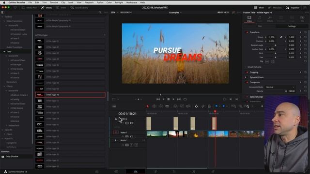Select the Title tab in Inspector
Image resolution: width=310 pixels, height=174 pixels.
pyautogui.click(x=260, y=26)
